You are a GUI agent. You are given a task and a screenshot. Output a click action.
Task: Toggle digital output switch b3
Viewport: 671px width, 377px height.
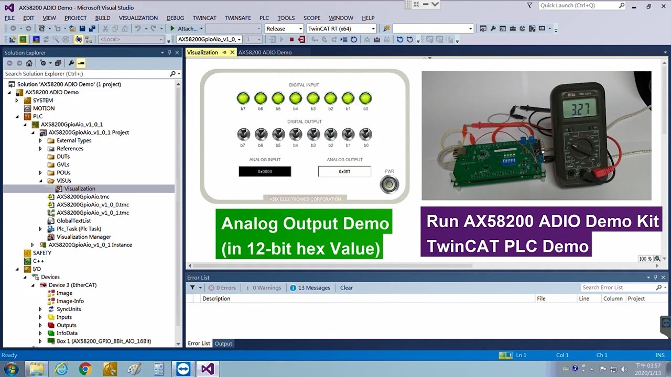coord(313,135)
